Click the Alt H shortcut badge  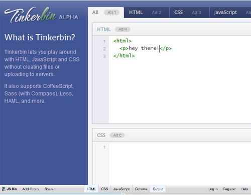coord(122,29)
